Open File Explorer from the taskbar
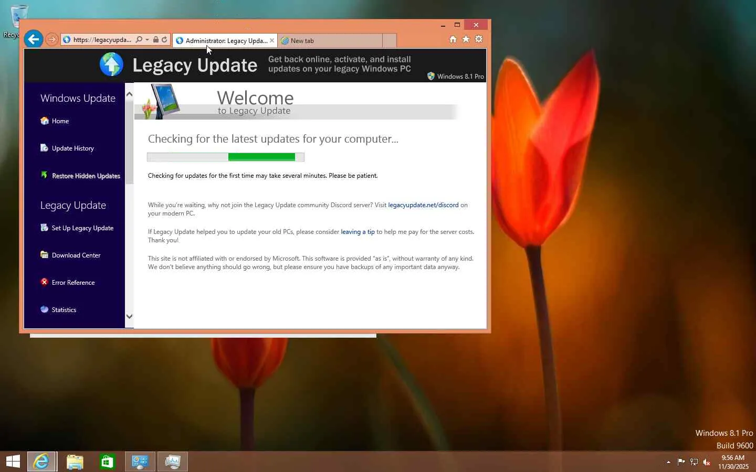This screenshot has height=472, width=756. click(75, 462)
